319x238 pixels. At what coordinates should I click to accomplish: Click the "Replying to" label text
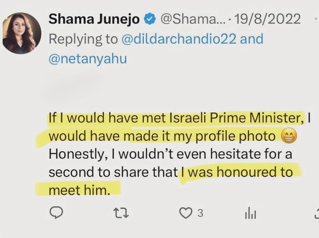click(x=83, y=39)
